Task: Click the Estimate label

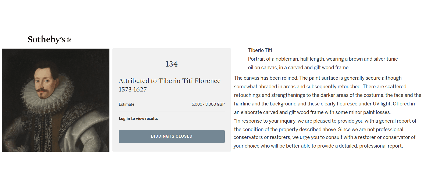Action: pos(127,104)
